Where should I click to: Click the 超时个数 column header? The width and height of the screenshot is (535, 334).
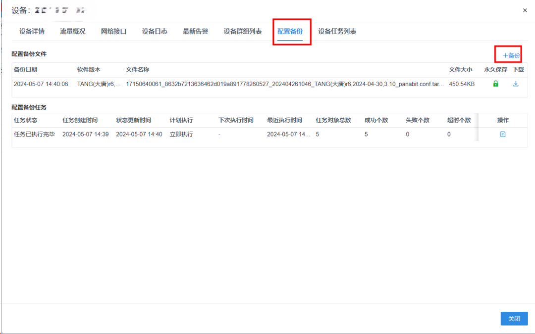(x=459, y=120)
